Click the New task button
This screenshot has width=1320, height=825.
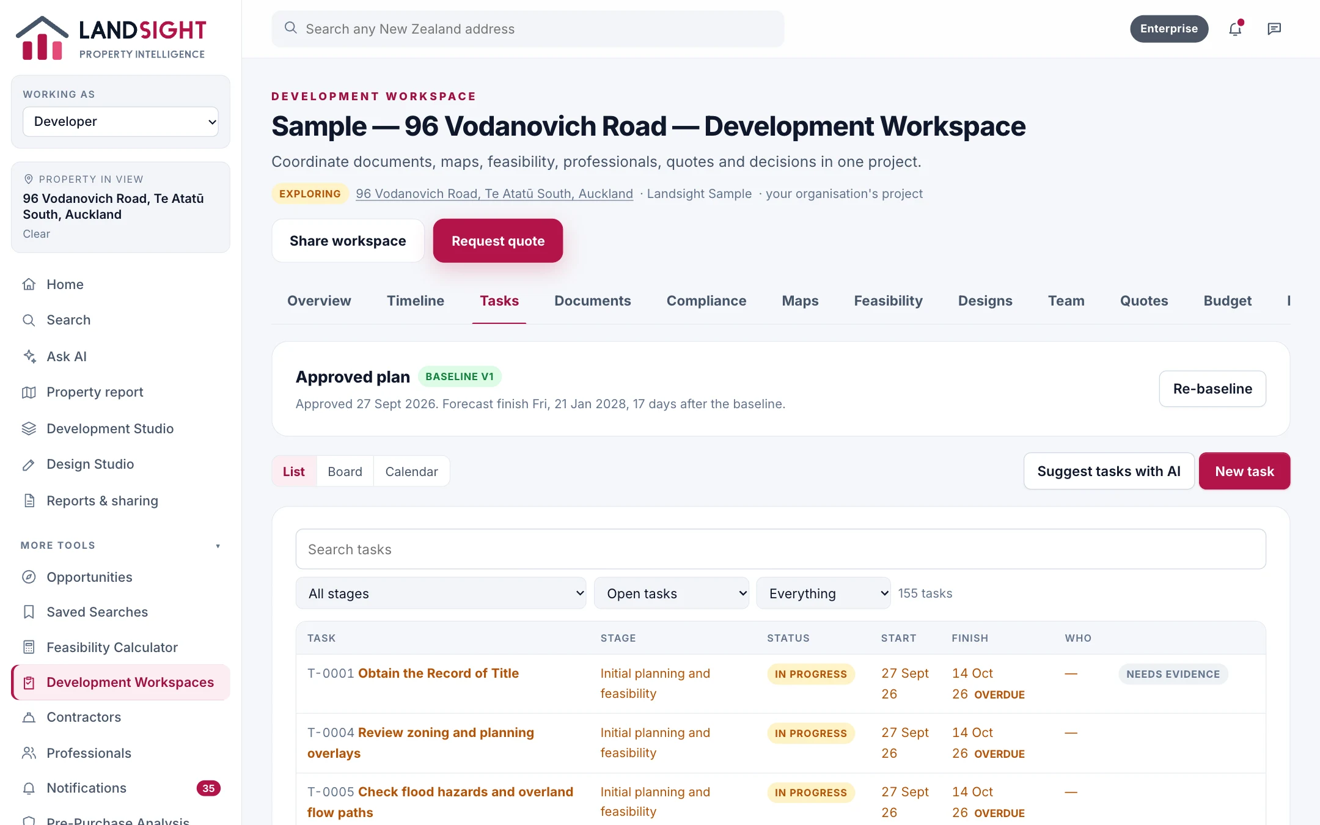pyautogui.click(x=1244, y=471)
